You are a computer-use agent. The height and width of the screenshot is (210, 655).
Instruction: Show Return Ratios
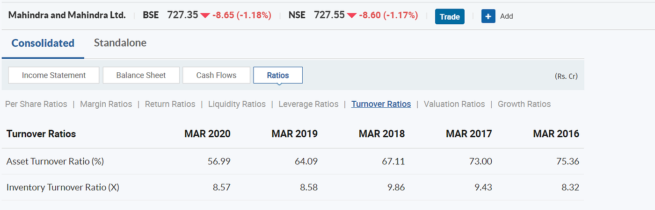(x=170, y=104)
